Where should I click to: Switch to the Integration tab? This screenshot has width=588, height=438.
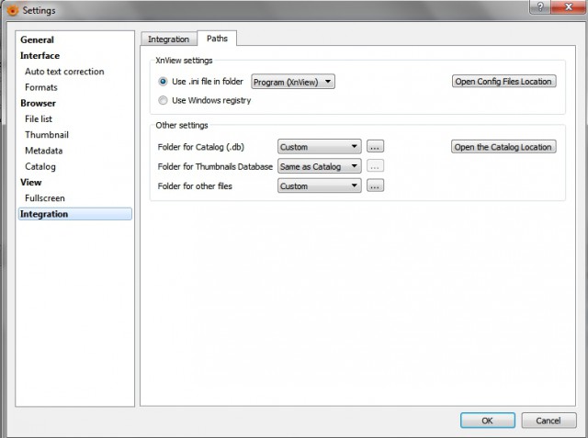[168, 39]
